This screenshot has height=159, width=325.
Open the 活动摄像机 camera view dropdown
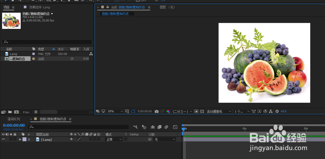click(x=218, y=111)
